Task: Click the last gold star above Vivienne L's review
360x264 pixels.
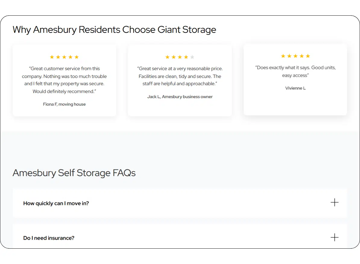Action: point(308,56)
